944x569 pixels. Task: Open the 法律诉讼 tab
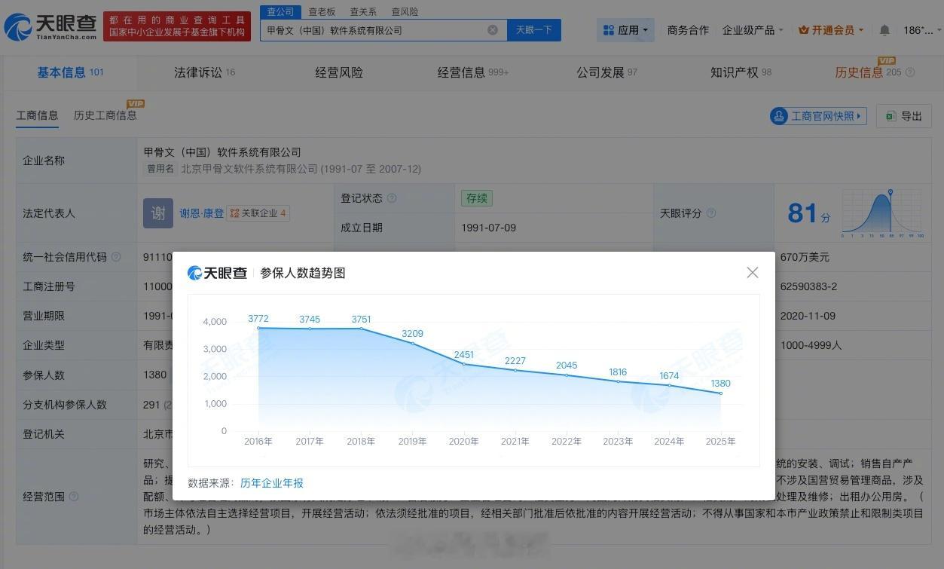tap(204, 72)
